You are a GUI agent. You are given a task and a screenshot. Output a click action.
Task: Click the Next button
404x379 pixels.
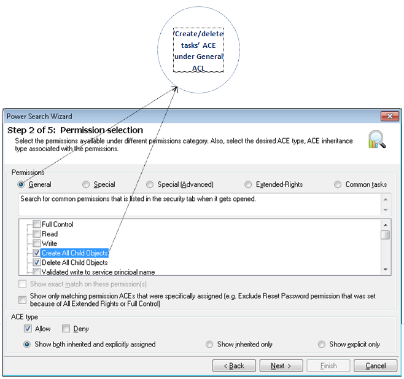click(x=281, y=365)
